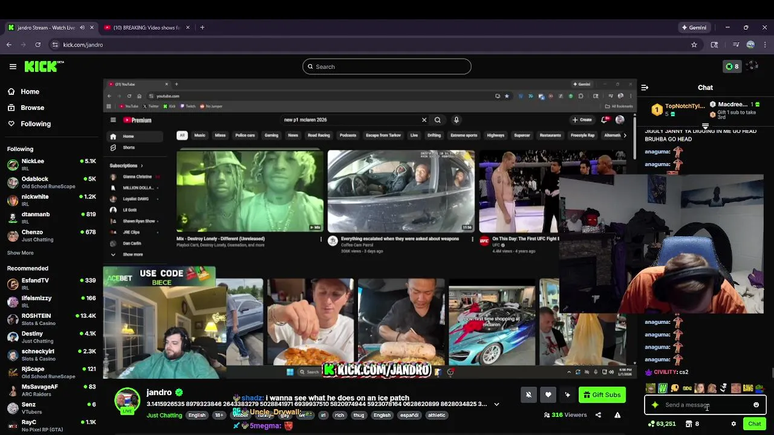Close the BREAKING video YouTube tab
774x435 pixels.
[187, 28]
